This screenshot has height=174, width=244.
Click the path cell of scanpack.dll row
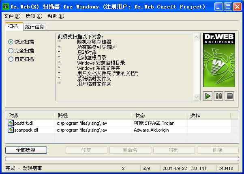click(93, 130)
